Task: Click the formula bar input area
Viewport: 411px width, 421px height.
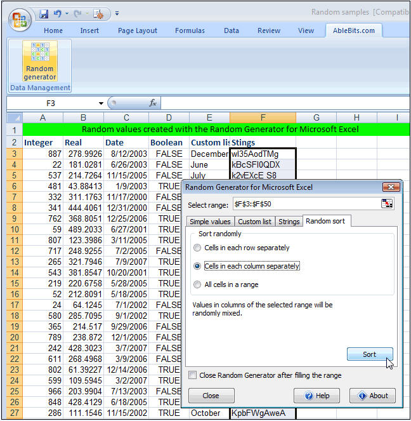Action: click(285, 104)
